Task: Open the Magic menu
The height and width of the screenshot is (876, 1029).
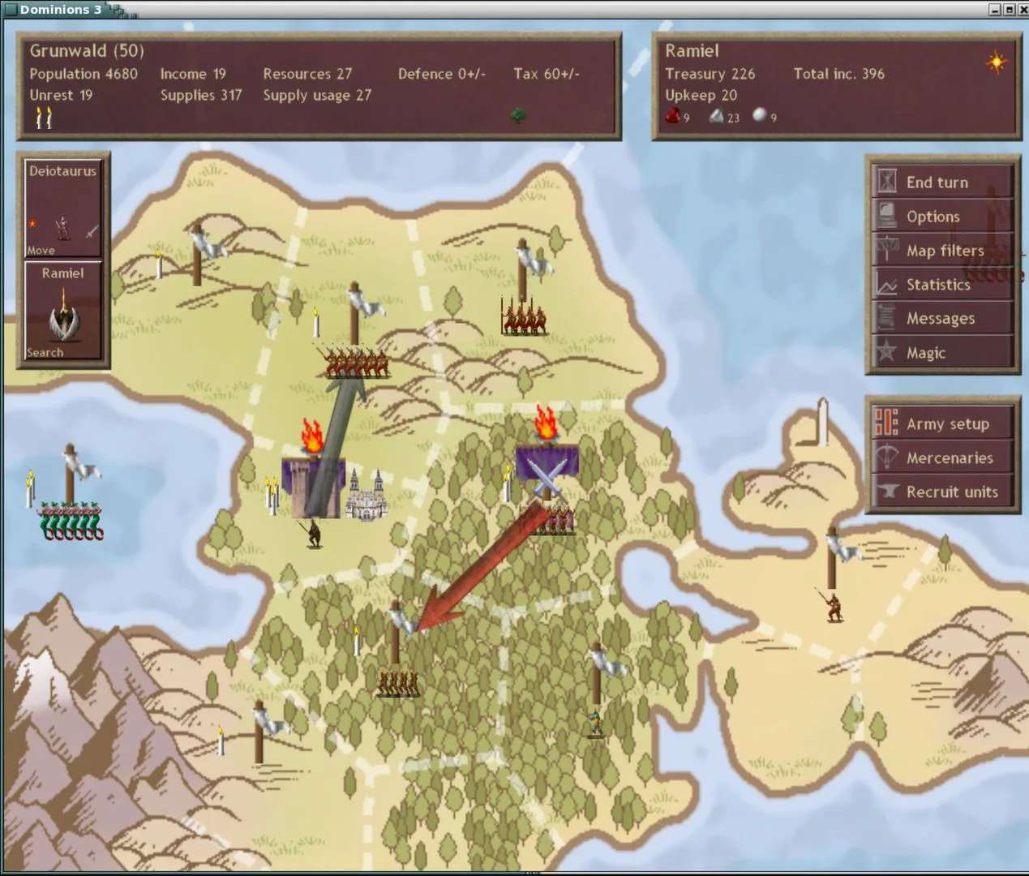Action: tap(942, 352)
